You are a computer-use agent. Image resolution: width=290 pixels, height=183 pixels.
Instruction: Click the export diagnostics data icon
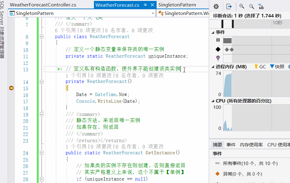[x=229, y=6]
